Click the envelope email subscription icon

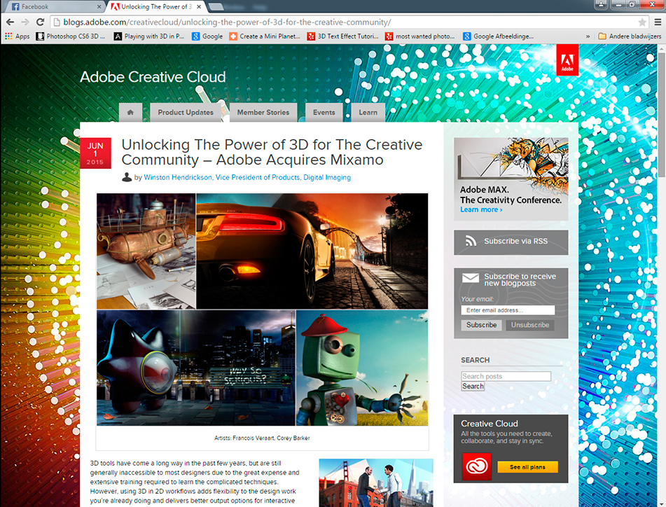[471, 278]
